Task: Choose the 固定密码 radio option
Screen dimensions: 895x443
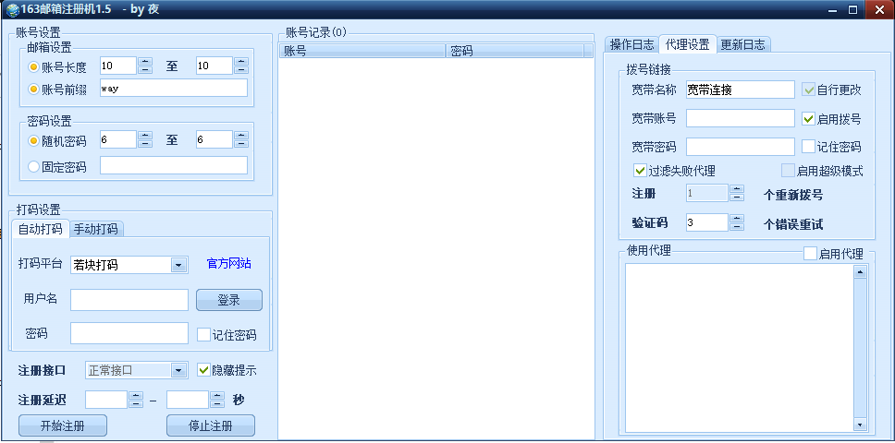Action: 33,167
